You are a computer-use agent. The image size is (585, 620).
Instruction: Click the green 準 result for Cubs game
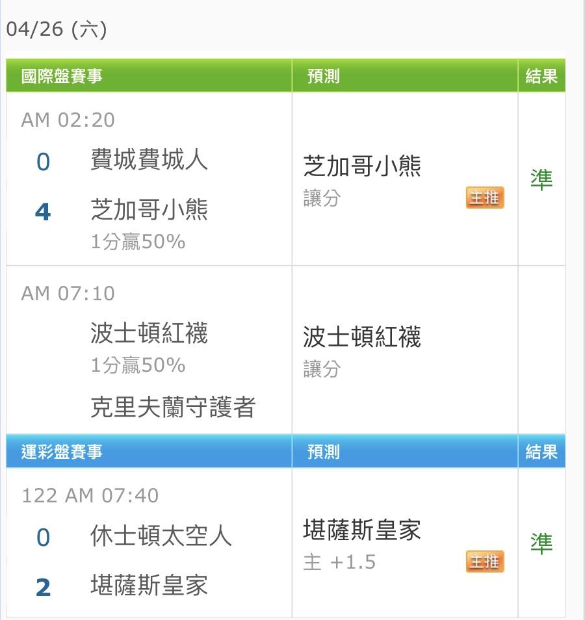click(x=541, y=179)
